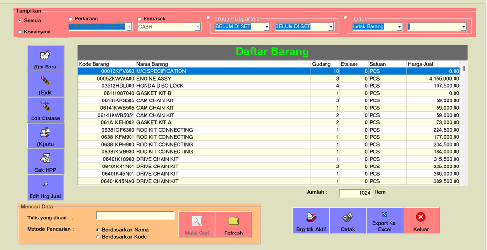Open the Kartu stock card button
Viewport: 487px width, 250px height.
pos(45,136)
